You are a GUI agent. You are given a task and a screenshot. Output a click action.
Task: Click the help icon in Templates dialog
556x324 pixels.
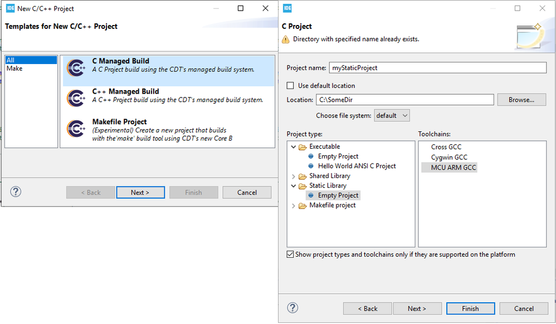[x=16, y=192]
